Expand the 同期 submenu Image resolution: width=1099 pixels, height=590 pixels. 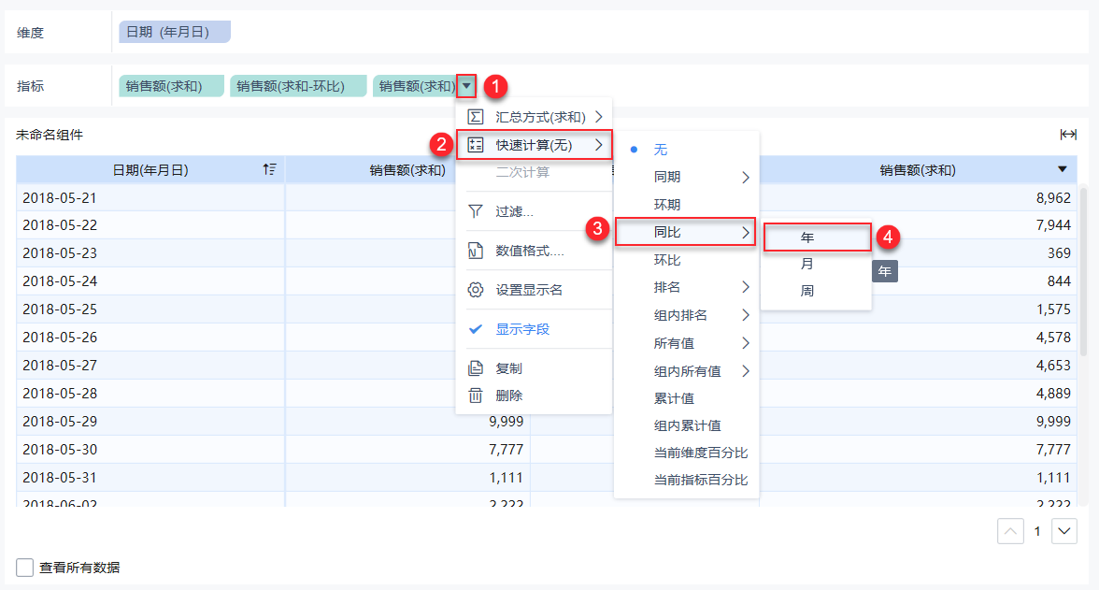tap(701, 177)
